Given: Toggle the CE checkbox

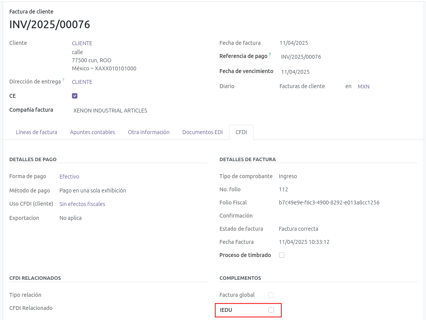Looking at the screenshot, I should (x=75, y=96).
